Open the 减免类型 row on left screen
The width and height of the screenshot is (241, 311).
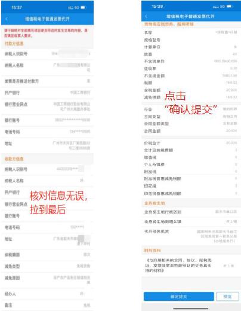(47, 266)
